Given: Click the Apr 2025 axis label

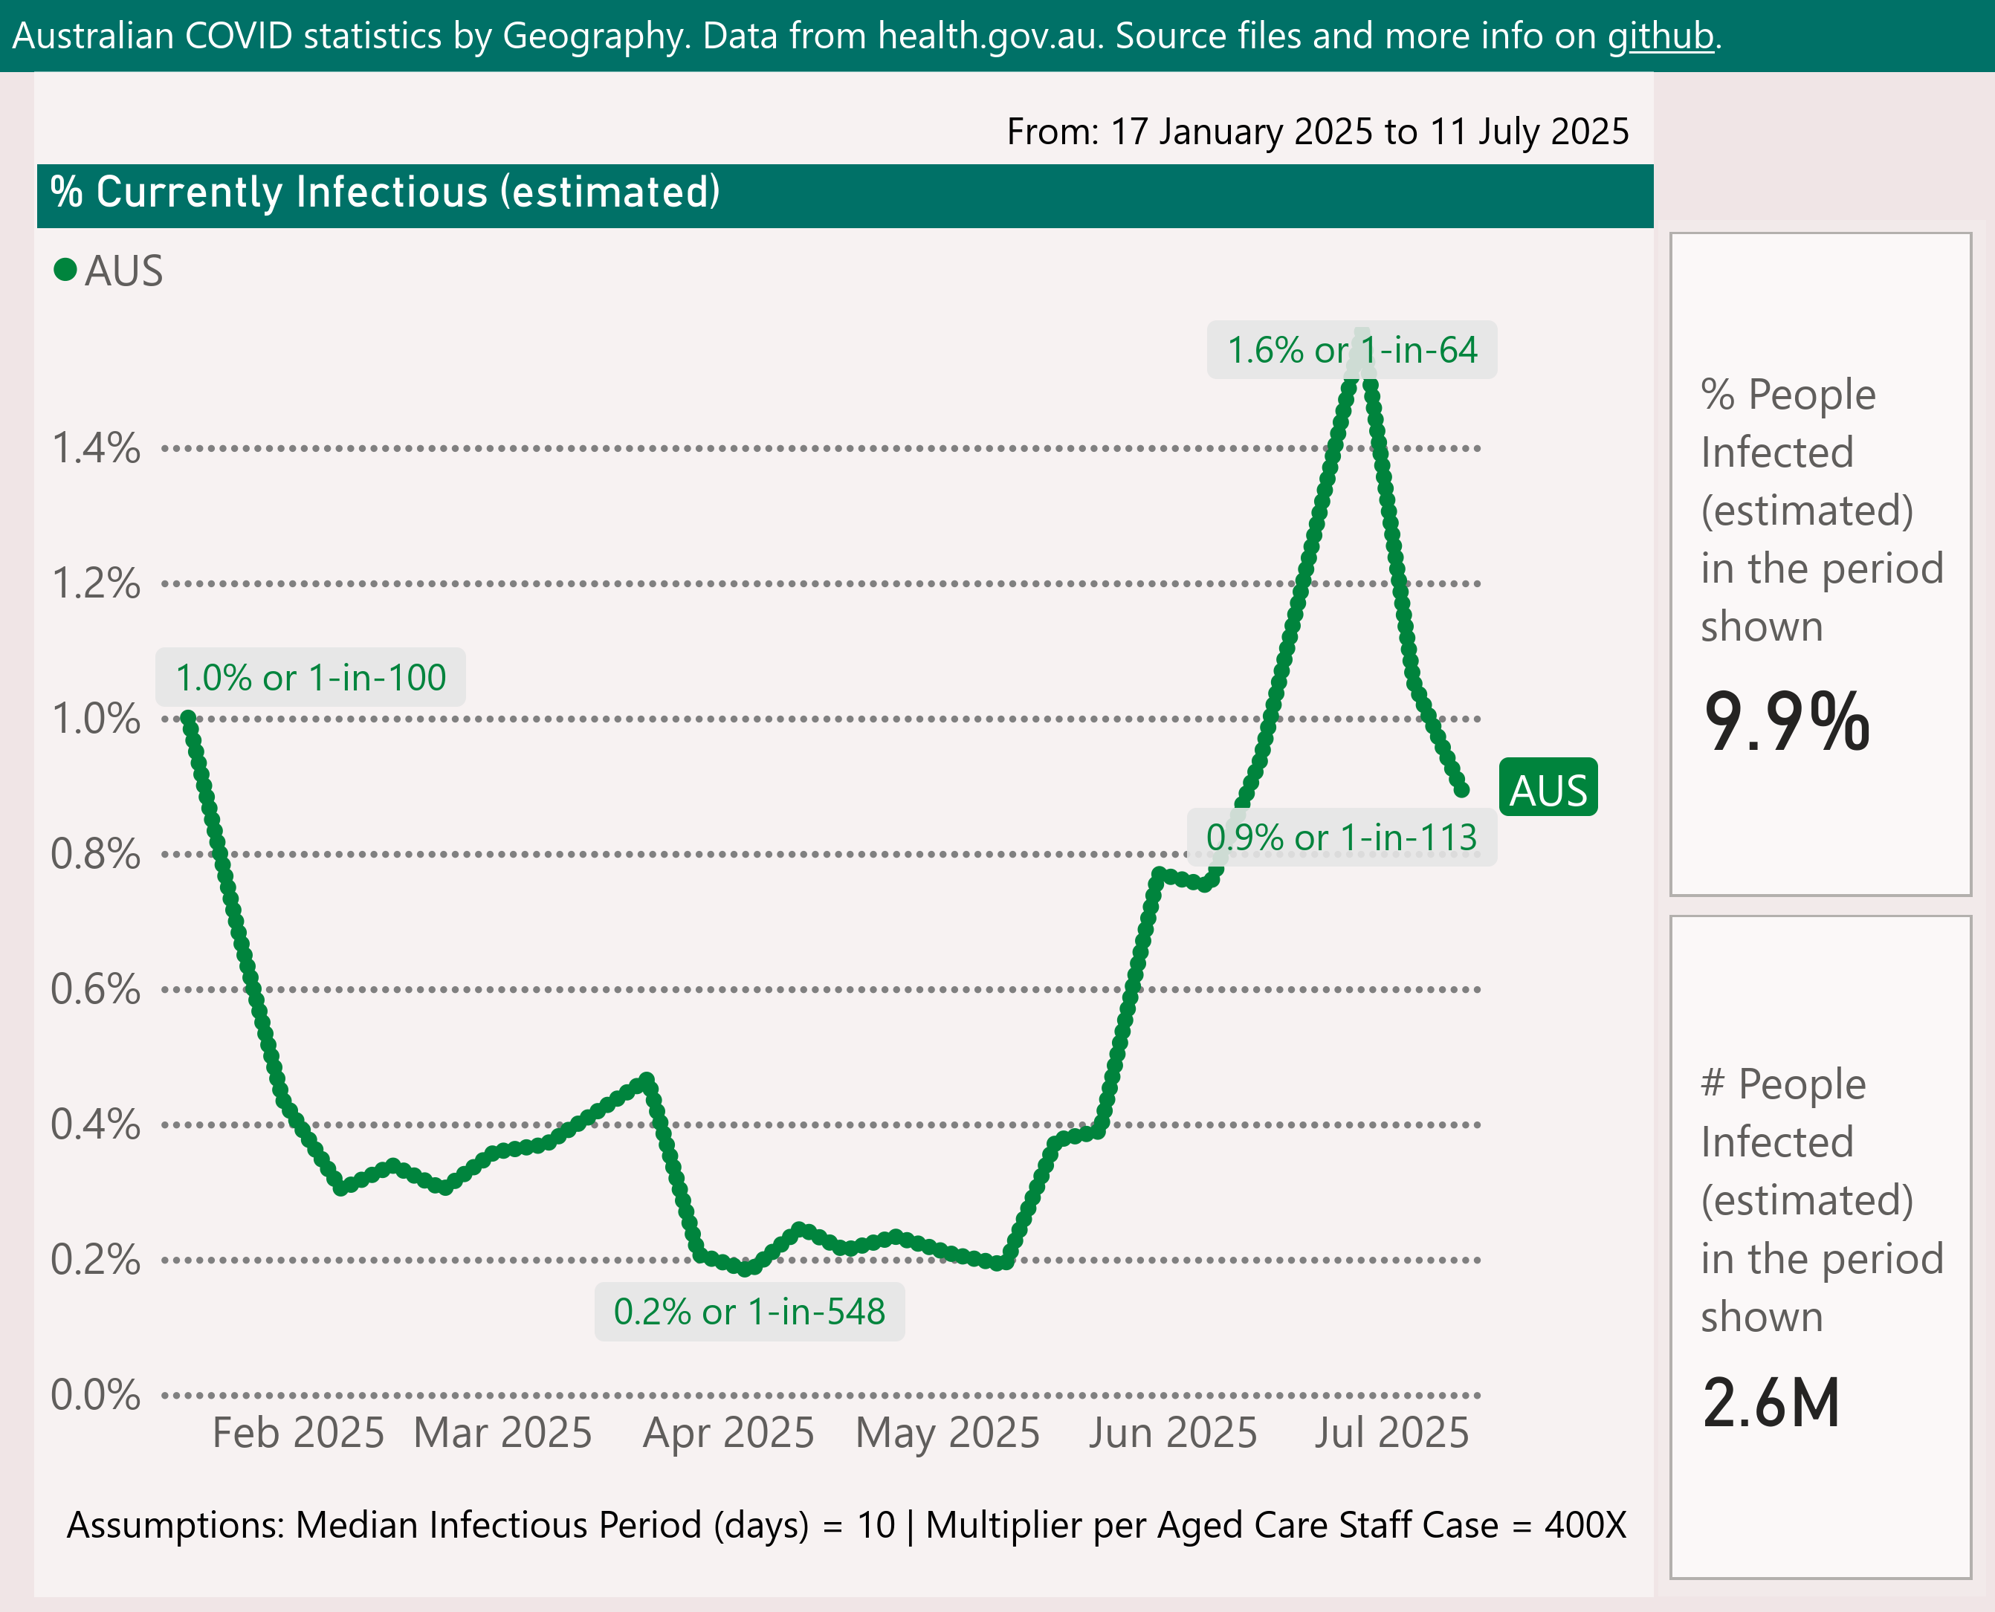Looking at the screenshot, I should pos(728,1433).
